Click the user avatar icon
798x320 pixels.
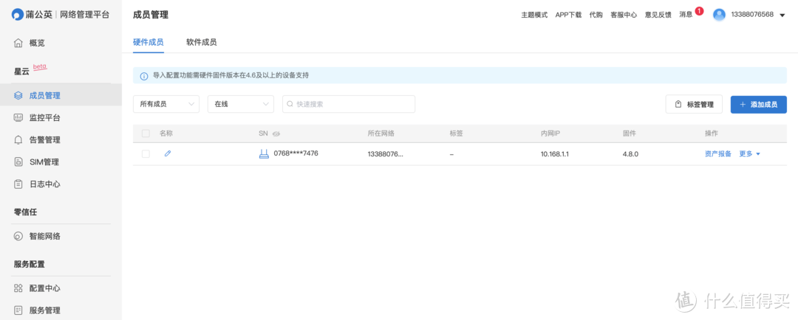pos(719,15)
